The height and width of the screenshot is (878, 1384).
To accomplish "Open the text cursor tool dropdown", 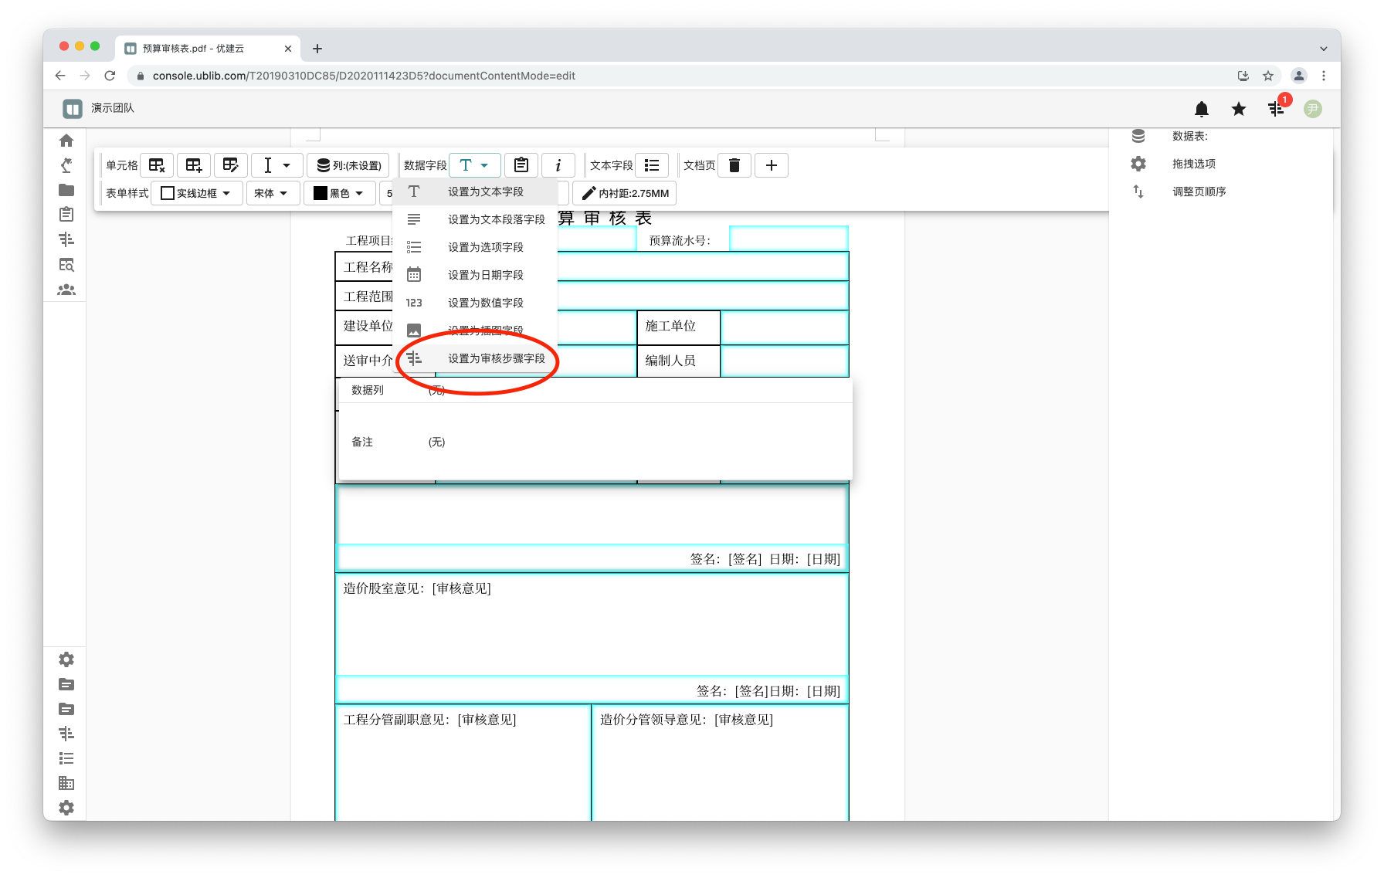I will [276, 165].
